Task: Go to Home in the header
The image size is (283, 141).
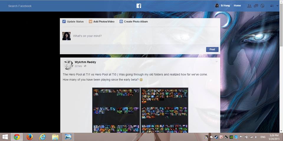Action: click(237, 6)
